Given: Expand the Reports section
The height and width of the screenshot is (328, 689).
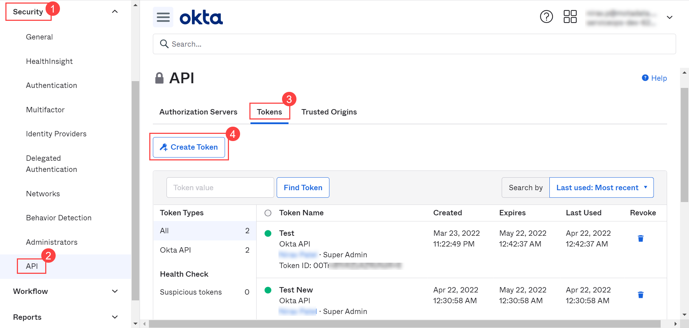Looking at the screenshot, I should [66, 317].
